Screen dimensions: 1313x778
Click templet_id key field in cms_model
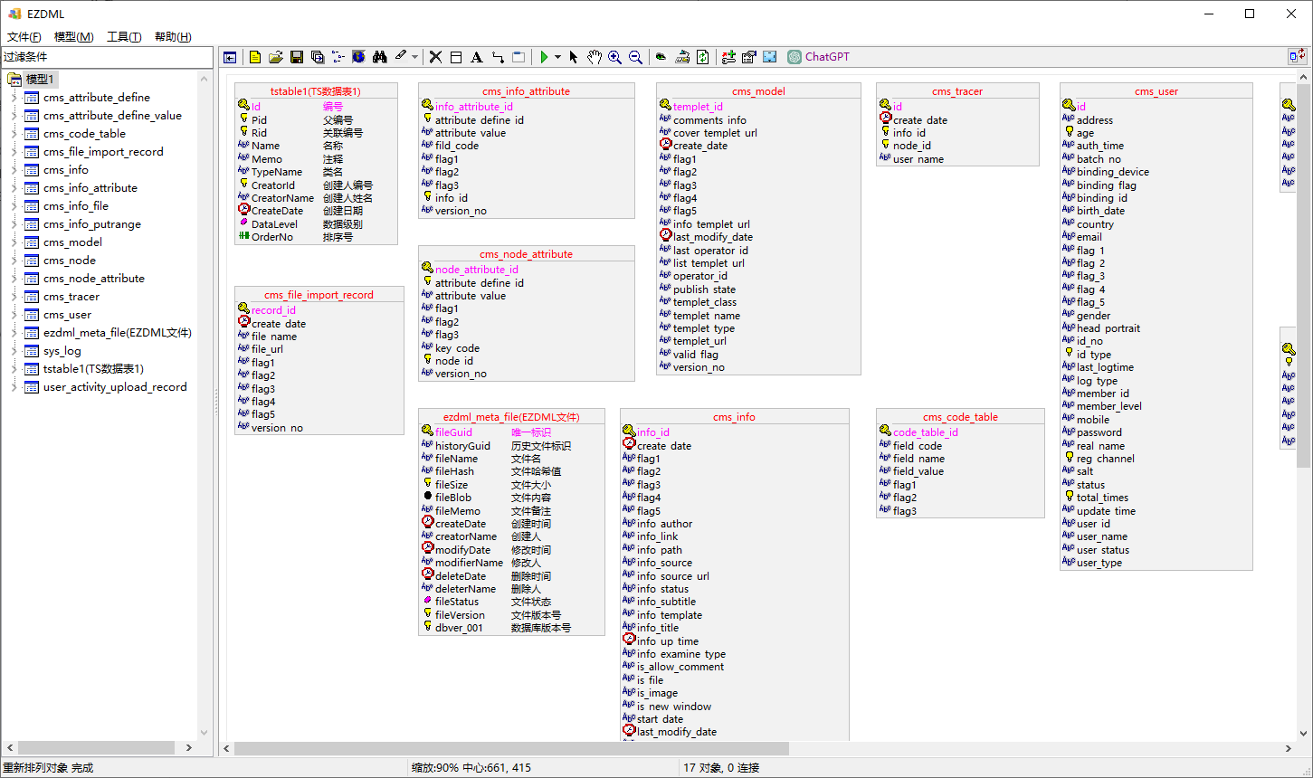698,107
